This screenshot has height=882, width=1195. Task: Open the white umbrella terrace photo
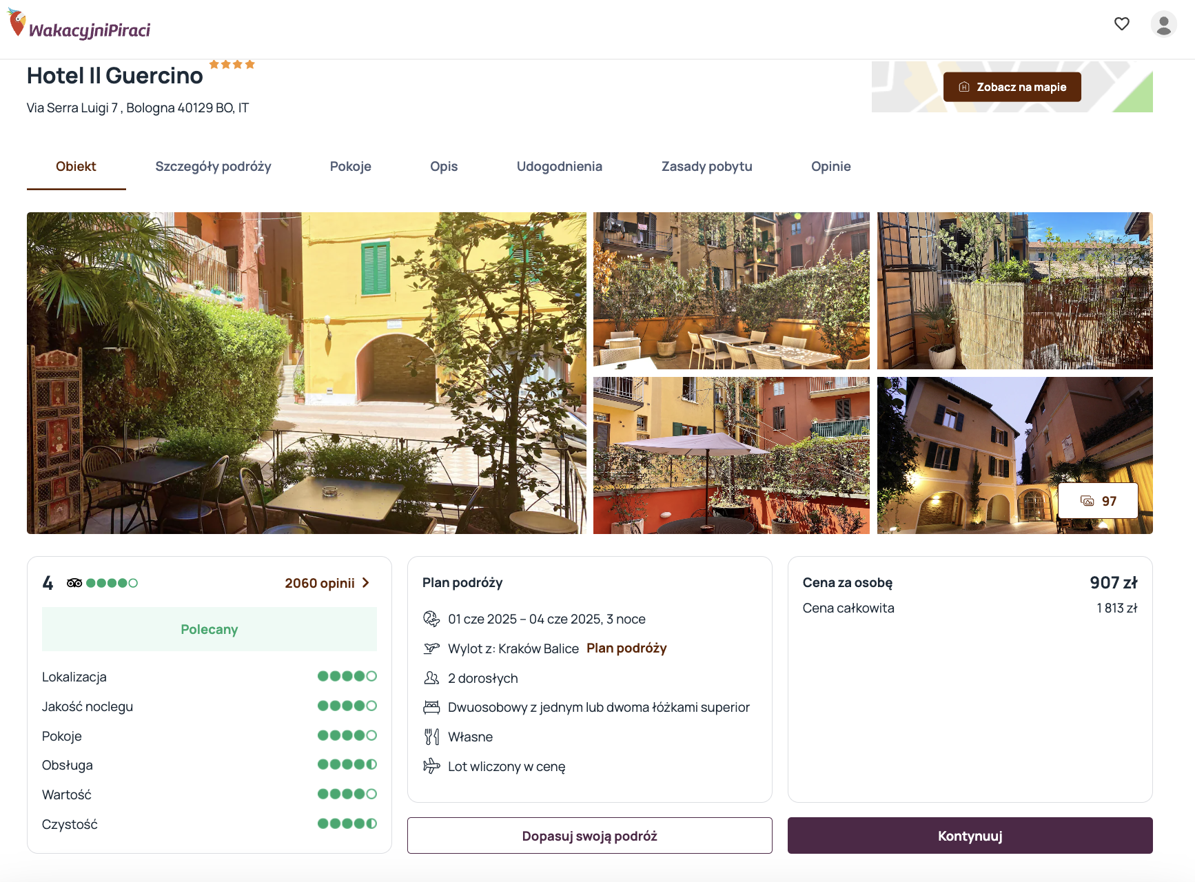click(731, 455)
